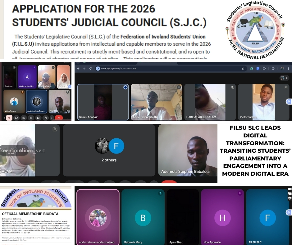Click muted mic icon on Abdul-sobur Shutti large tile

[x=179, y=87]
